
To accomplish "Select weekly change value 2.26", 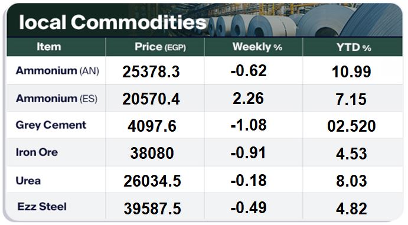I will click(x=248, y=98).
